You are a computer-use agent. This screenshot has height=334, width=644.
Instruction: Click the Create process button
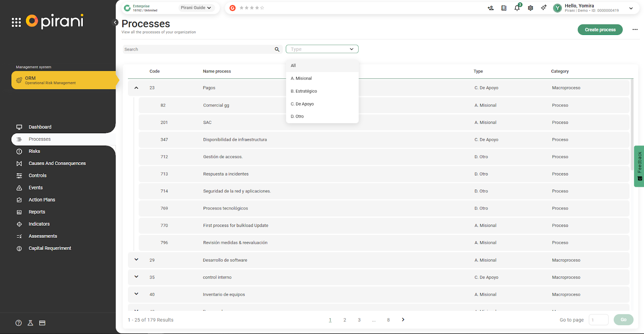[x=600, y=30]
